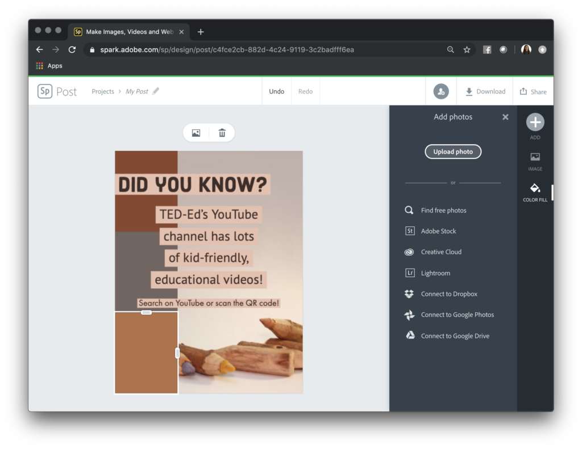Select the Lightroom icon
582x449 pixels.
point(409,273)
